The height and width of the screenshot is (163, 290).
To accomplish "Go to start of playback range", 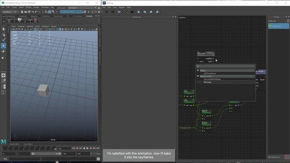I will click(73, 148).
